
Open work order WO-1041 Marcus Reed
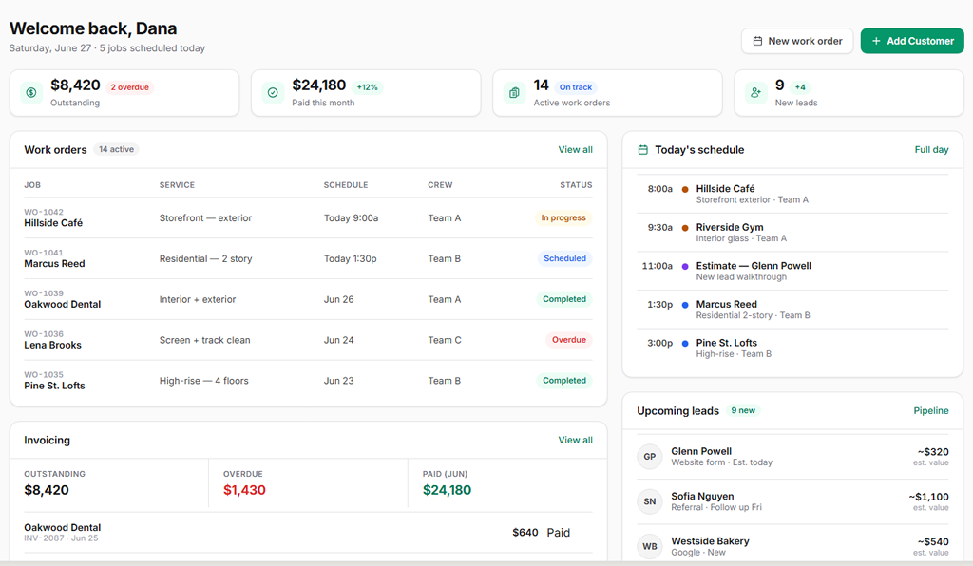coord(308,258)
